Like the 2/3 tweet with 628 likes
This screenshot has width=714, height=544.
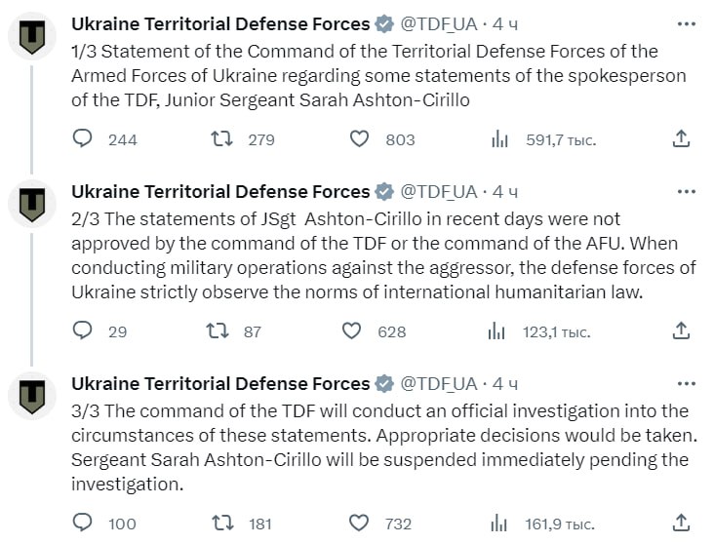[351, 331]
